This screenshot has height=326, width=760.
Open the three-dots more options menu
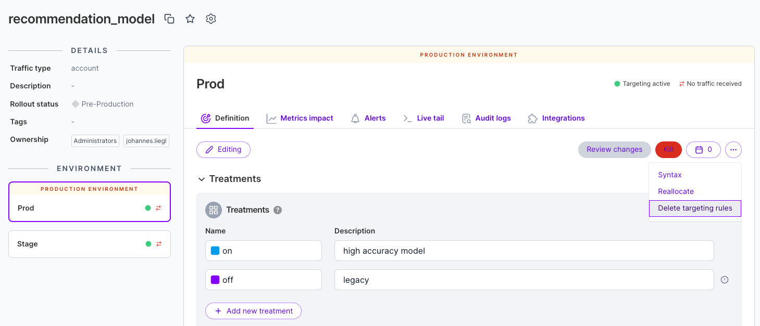[733, 150]
